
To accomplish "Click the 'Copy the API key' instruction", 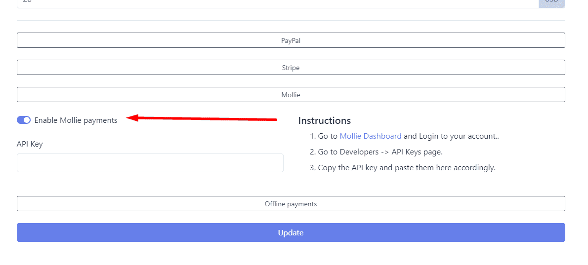I will 406,168.
